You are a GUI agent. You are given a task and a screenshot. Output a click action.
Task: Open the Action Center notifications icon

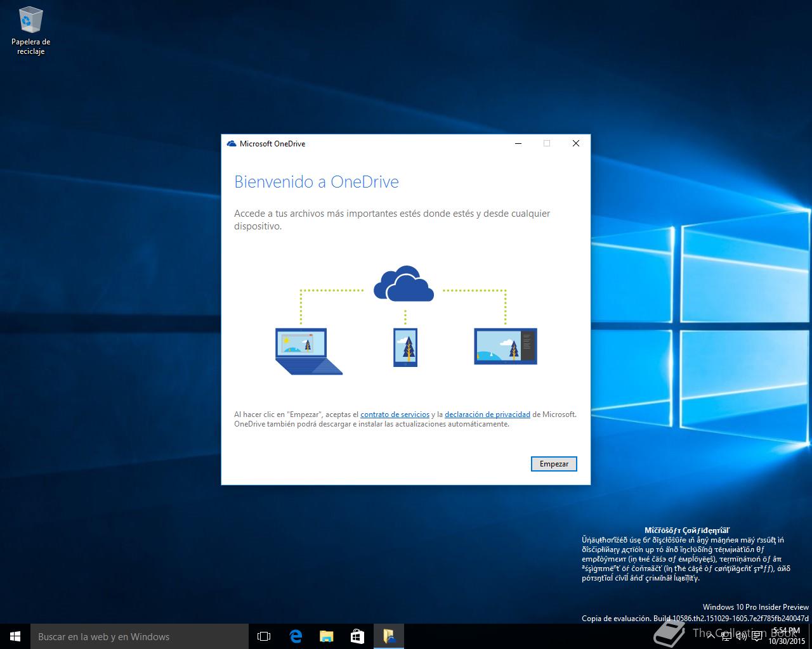pyautogui.click(x=757, y=636)
